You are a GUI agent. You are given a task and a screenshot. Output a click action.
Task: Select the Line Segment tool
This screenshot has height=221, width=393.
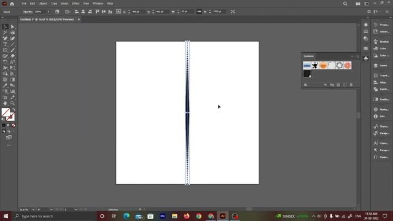point(12,44)
